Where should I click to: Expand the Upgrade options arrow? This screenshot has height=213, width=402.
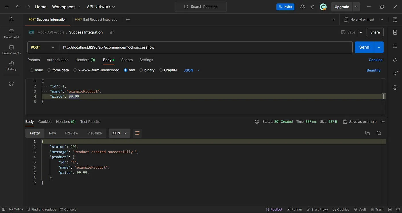click(356, 7)
